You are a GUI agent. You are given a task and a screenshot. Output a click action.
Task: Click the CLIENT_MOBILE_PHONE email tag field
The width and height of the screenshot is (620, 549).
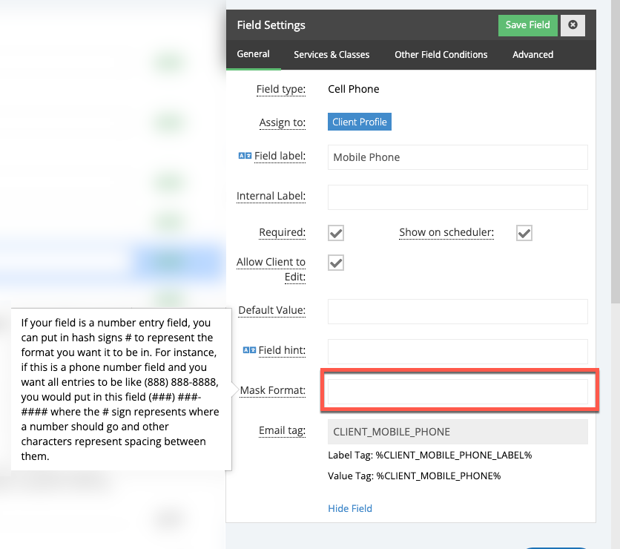458,432
